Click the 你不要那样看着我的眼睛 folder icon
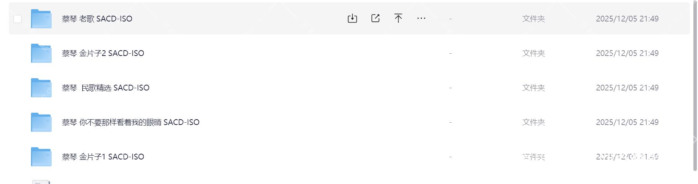 41,122
